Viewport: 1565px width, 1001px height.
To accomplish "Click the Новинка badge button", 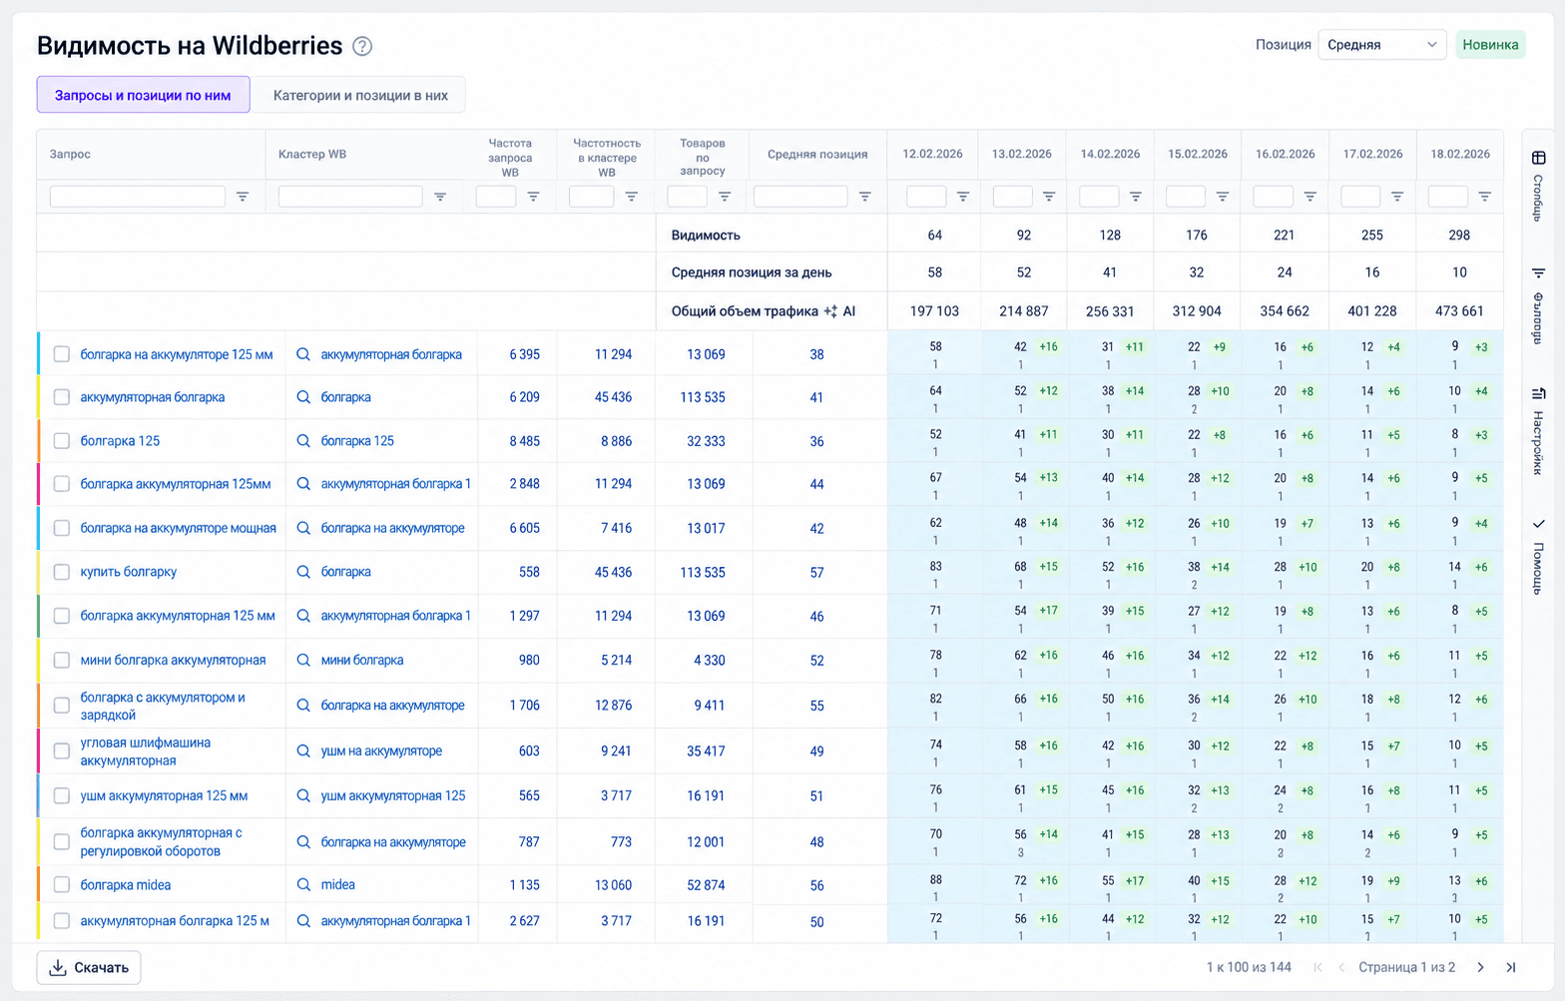I will [1490, 45].
